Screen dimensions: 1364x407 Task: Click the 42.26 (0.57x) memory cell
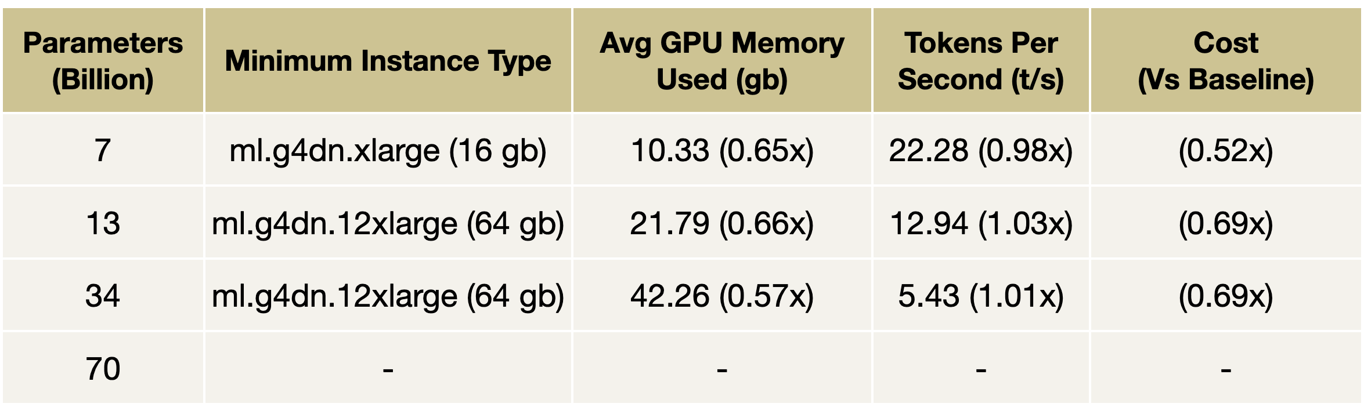pos(721,296)
